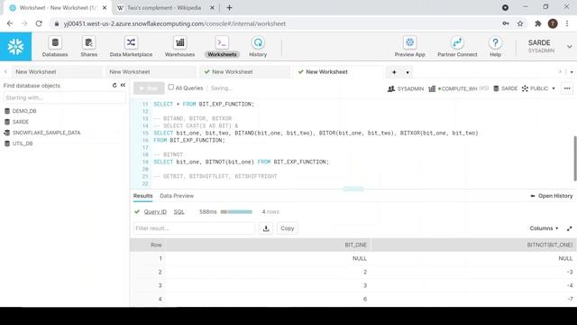Collapse the database objects panel
This screenshot has width=577, height=325.
click(x=123, y=86)
